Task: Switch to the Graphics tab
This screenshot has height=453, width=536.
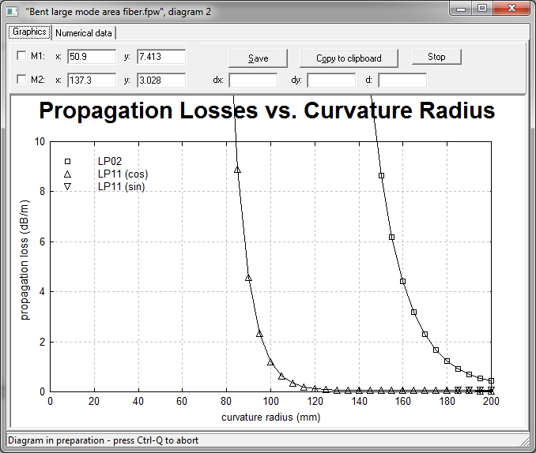Action: (29, 32)
